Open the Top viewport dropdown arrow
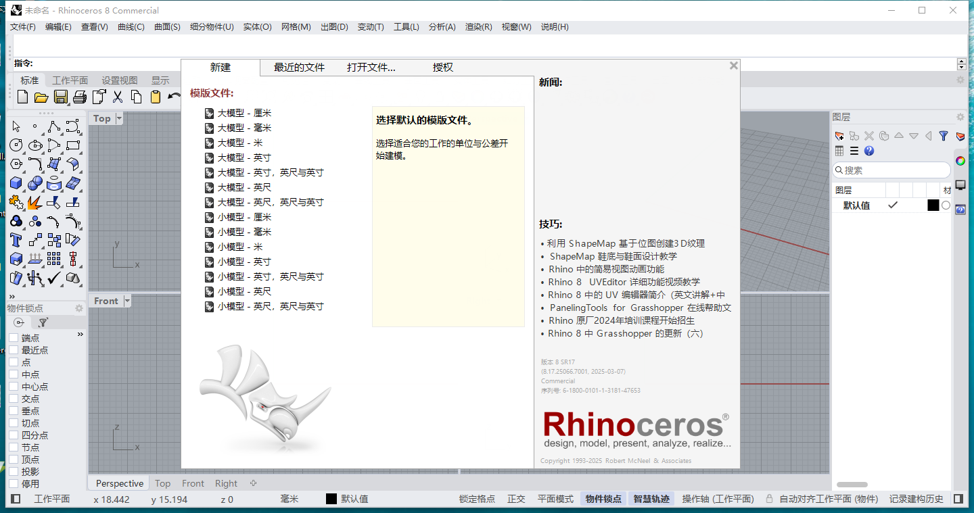This screenshot has height=513, width=974. [x=119, y=118]
